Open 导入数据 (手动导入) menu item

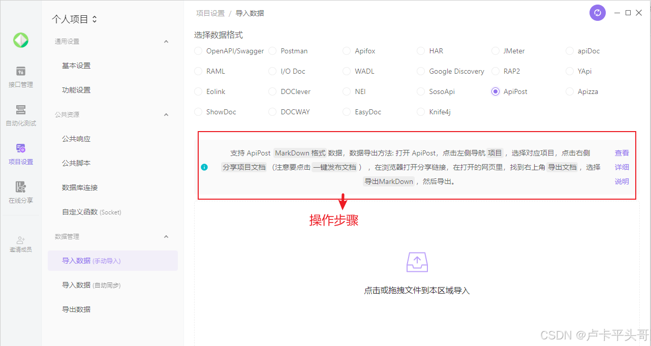(113, 261)
